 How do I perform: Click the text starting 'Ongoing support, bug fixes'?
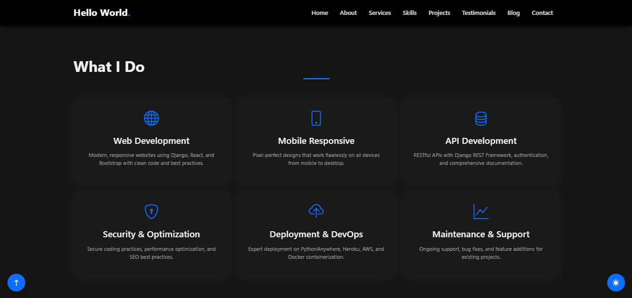(481, 253)
